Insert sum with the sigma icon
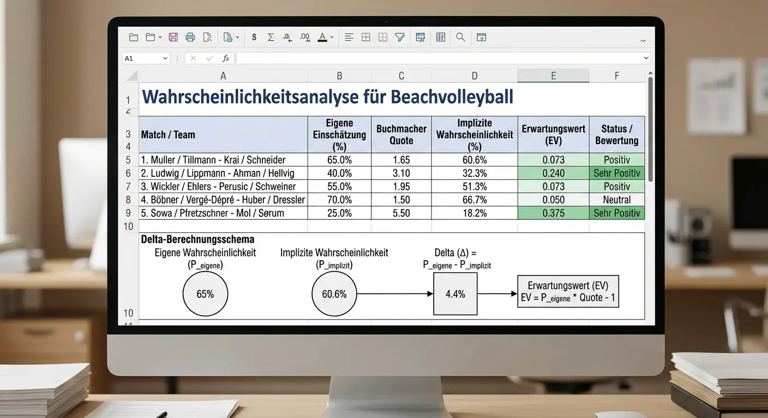The height and width of the screenshot is (418, 768). point(271,38)
